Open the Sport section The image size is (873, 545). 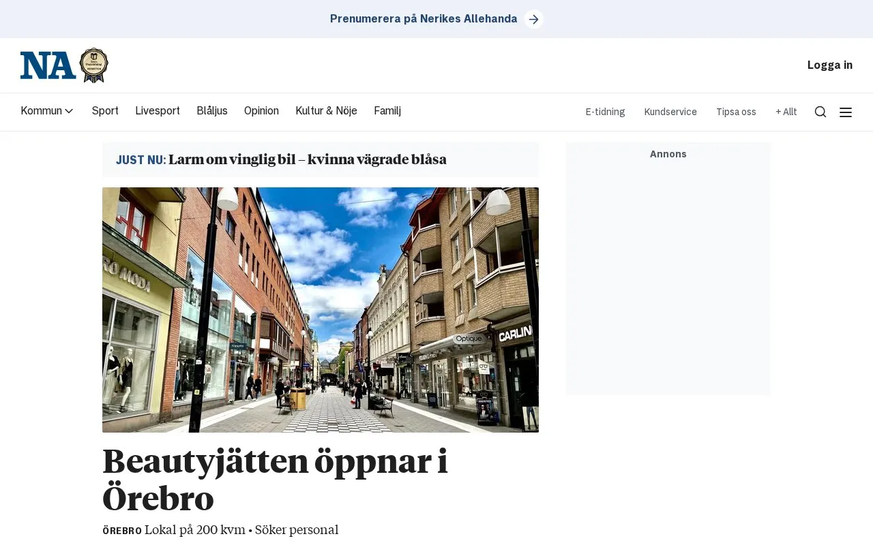click(105, 111)
